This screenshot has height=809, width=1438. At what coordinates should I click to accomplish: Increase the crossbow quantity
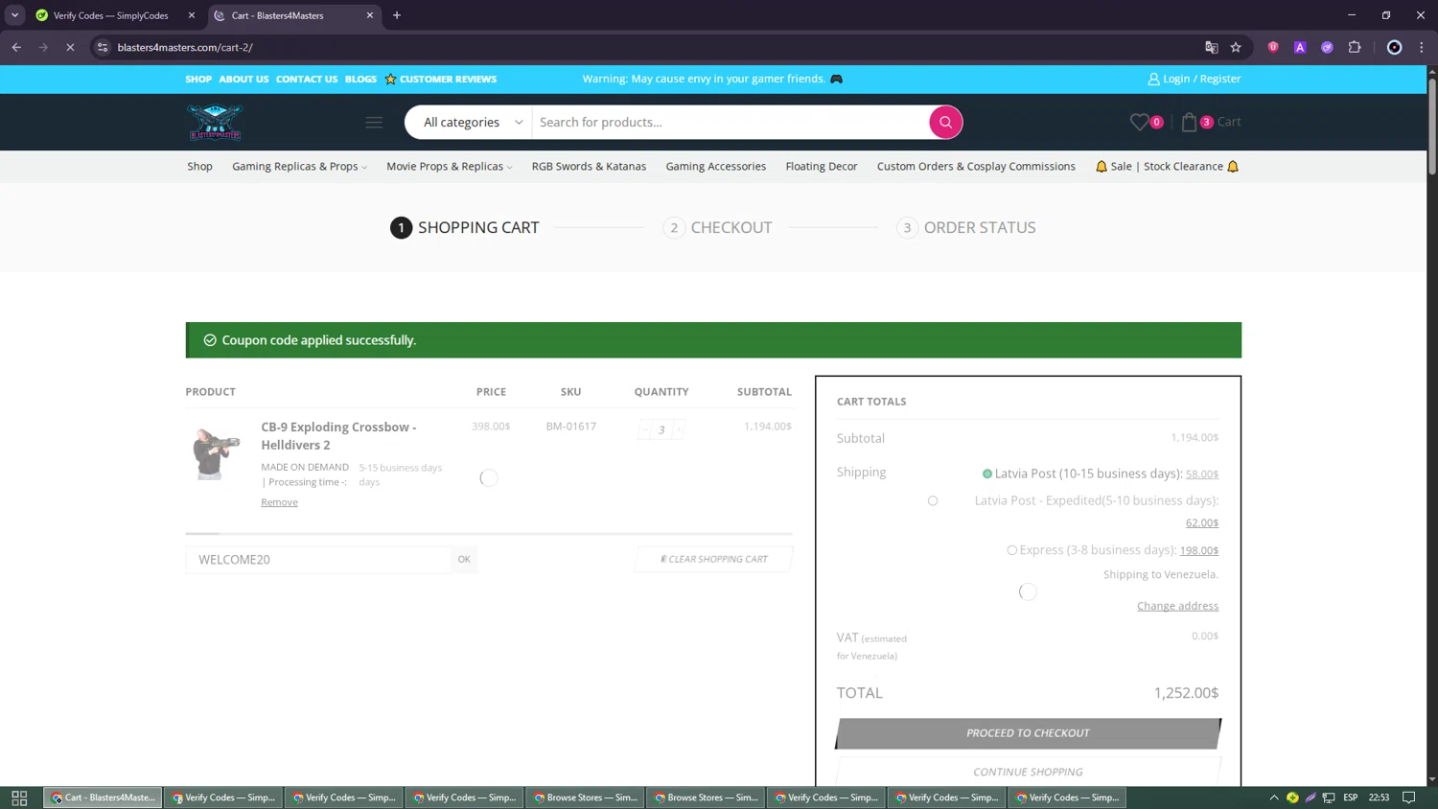pyautogui.click(x=679, y=428)
